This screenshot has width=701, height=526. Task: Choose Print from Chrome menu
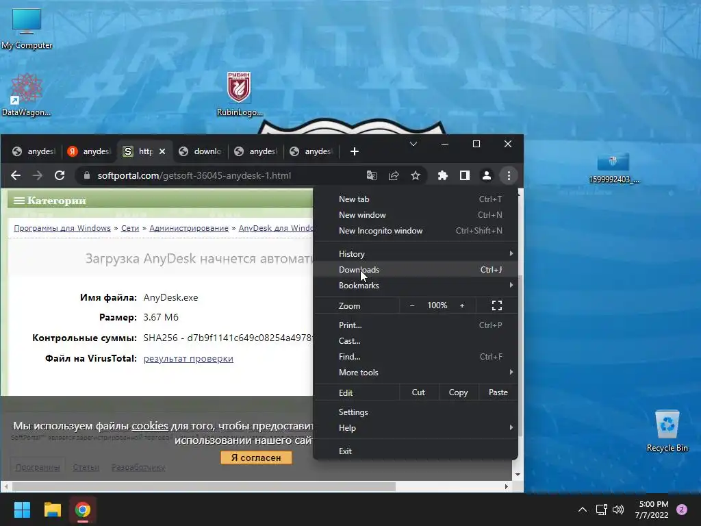(x=416, y=325)
